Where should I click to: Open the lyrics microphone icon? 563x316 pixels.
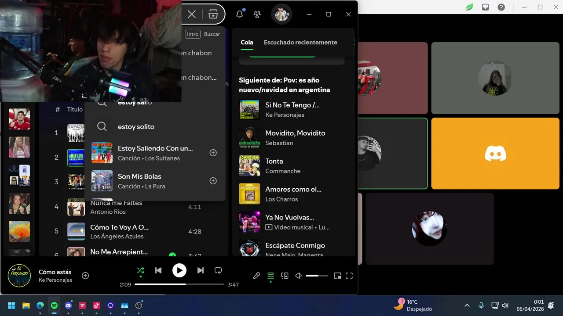(x=256, y=276)
